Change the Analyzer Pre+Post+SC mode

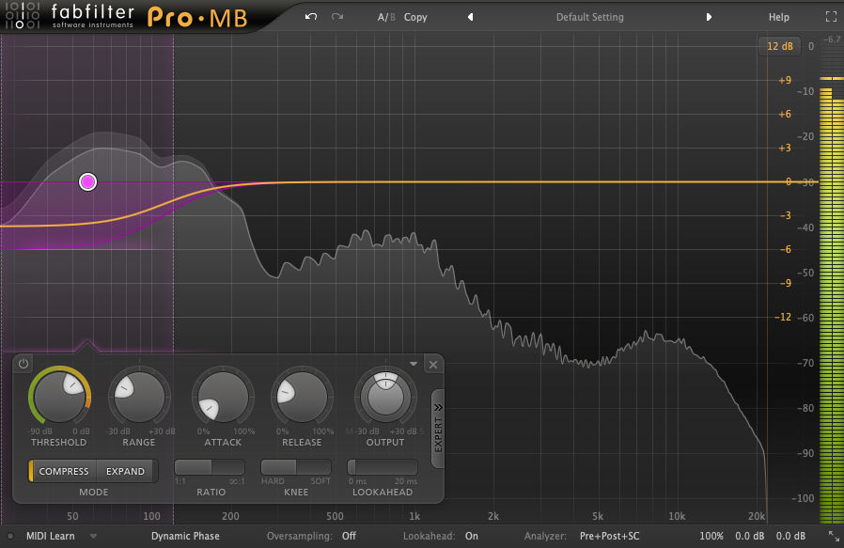point(609,536)
